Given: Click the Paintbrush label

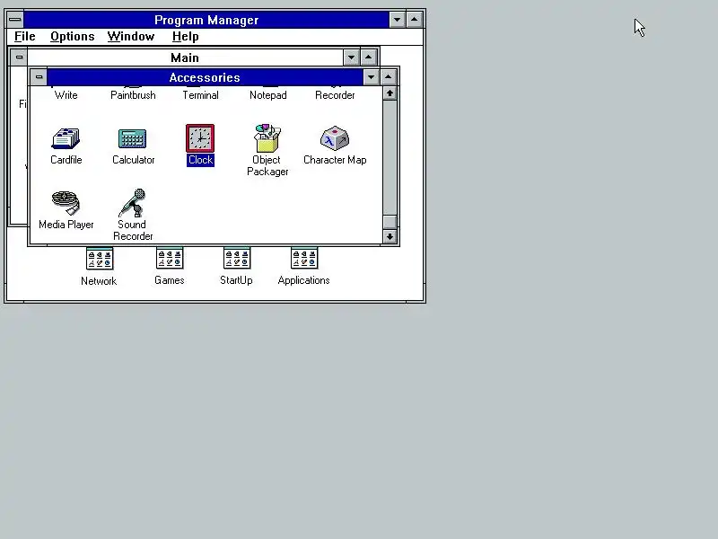Looking at the screenshot, I should (133, 95).
